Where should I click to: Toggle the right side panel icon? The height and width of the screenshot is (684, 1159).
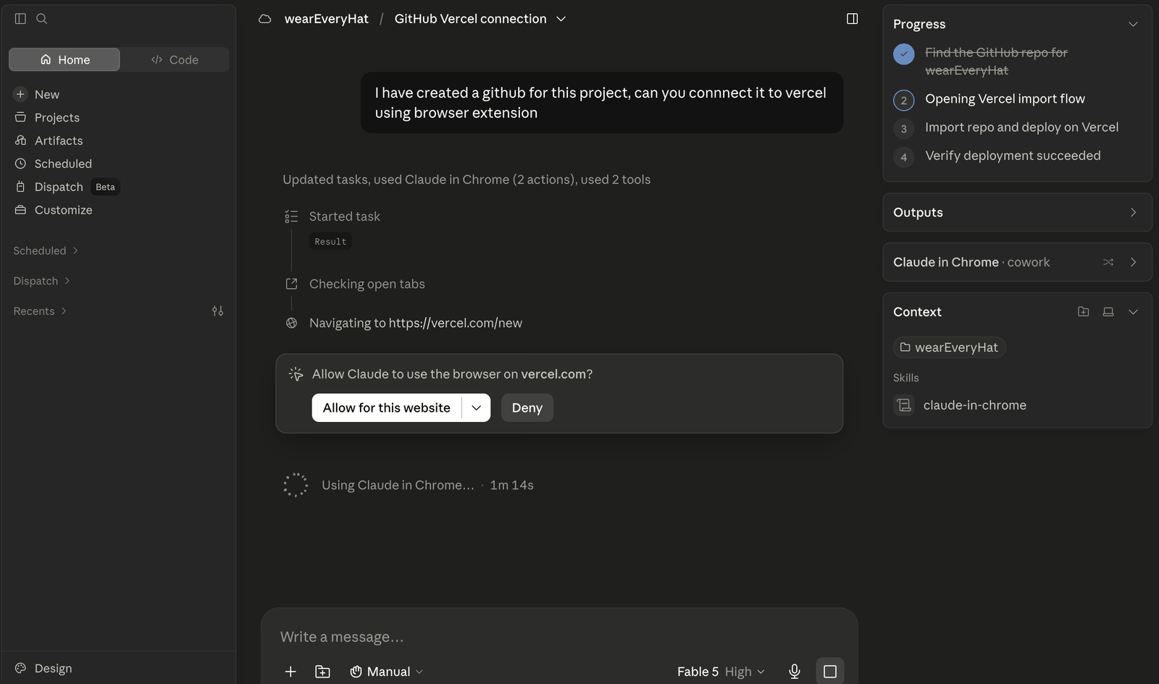click(853, 19)
